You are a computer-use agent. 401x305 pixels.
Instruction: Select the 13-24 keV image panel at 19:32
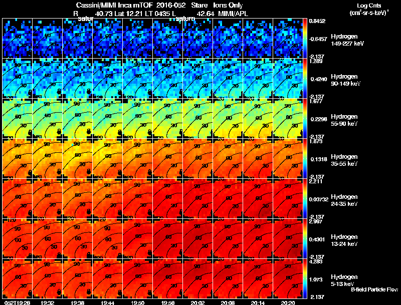point(47,238)
